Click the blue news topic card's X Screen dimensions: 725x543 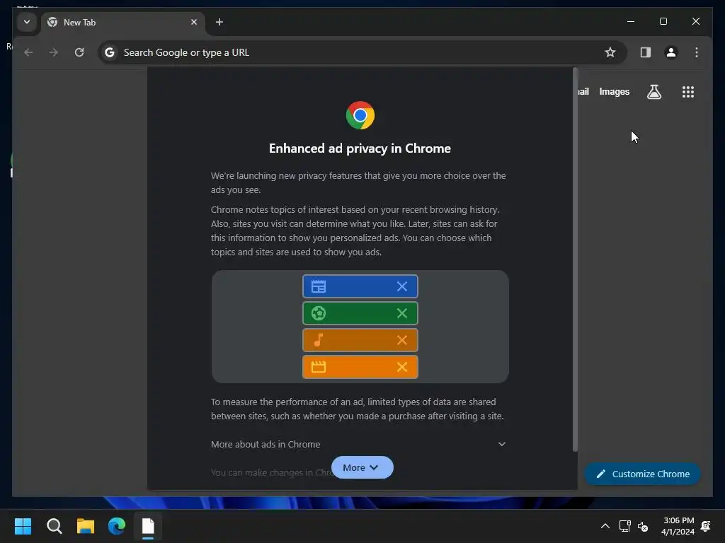(x=402, y=286)
